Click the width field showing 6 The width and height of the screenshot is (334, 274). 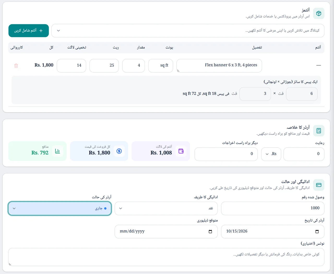[x=302, y=94]
